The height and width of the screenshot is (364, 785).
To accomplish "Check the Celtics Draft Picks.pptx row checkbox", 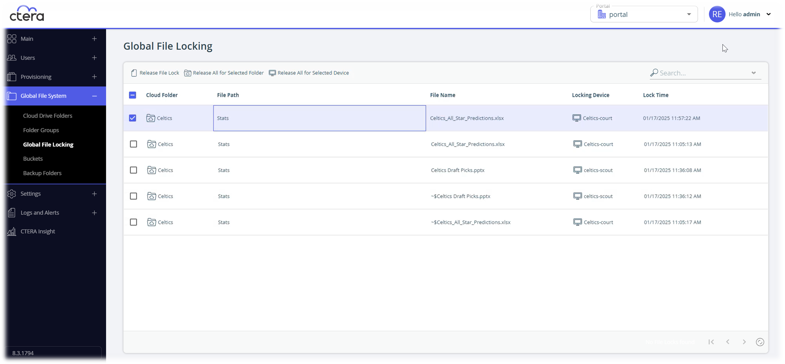I will (x=133, y=170).
